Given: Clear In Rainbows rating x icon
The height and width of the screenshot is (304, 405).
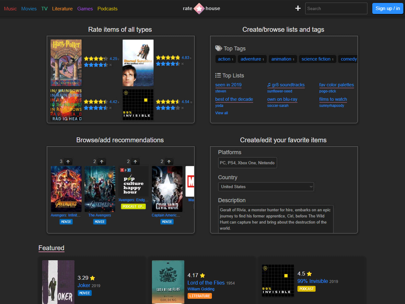Looking at the screenshot, I should (x=110, y=108).
